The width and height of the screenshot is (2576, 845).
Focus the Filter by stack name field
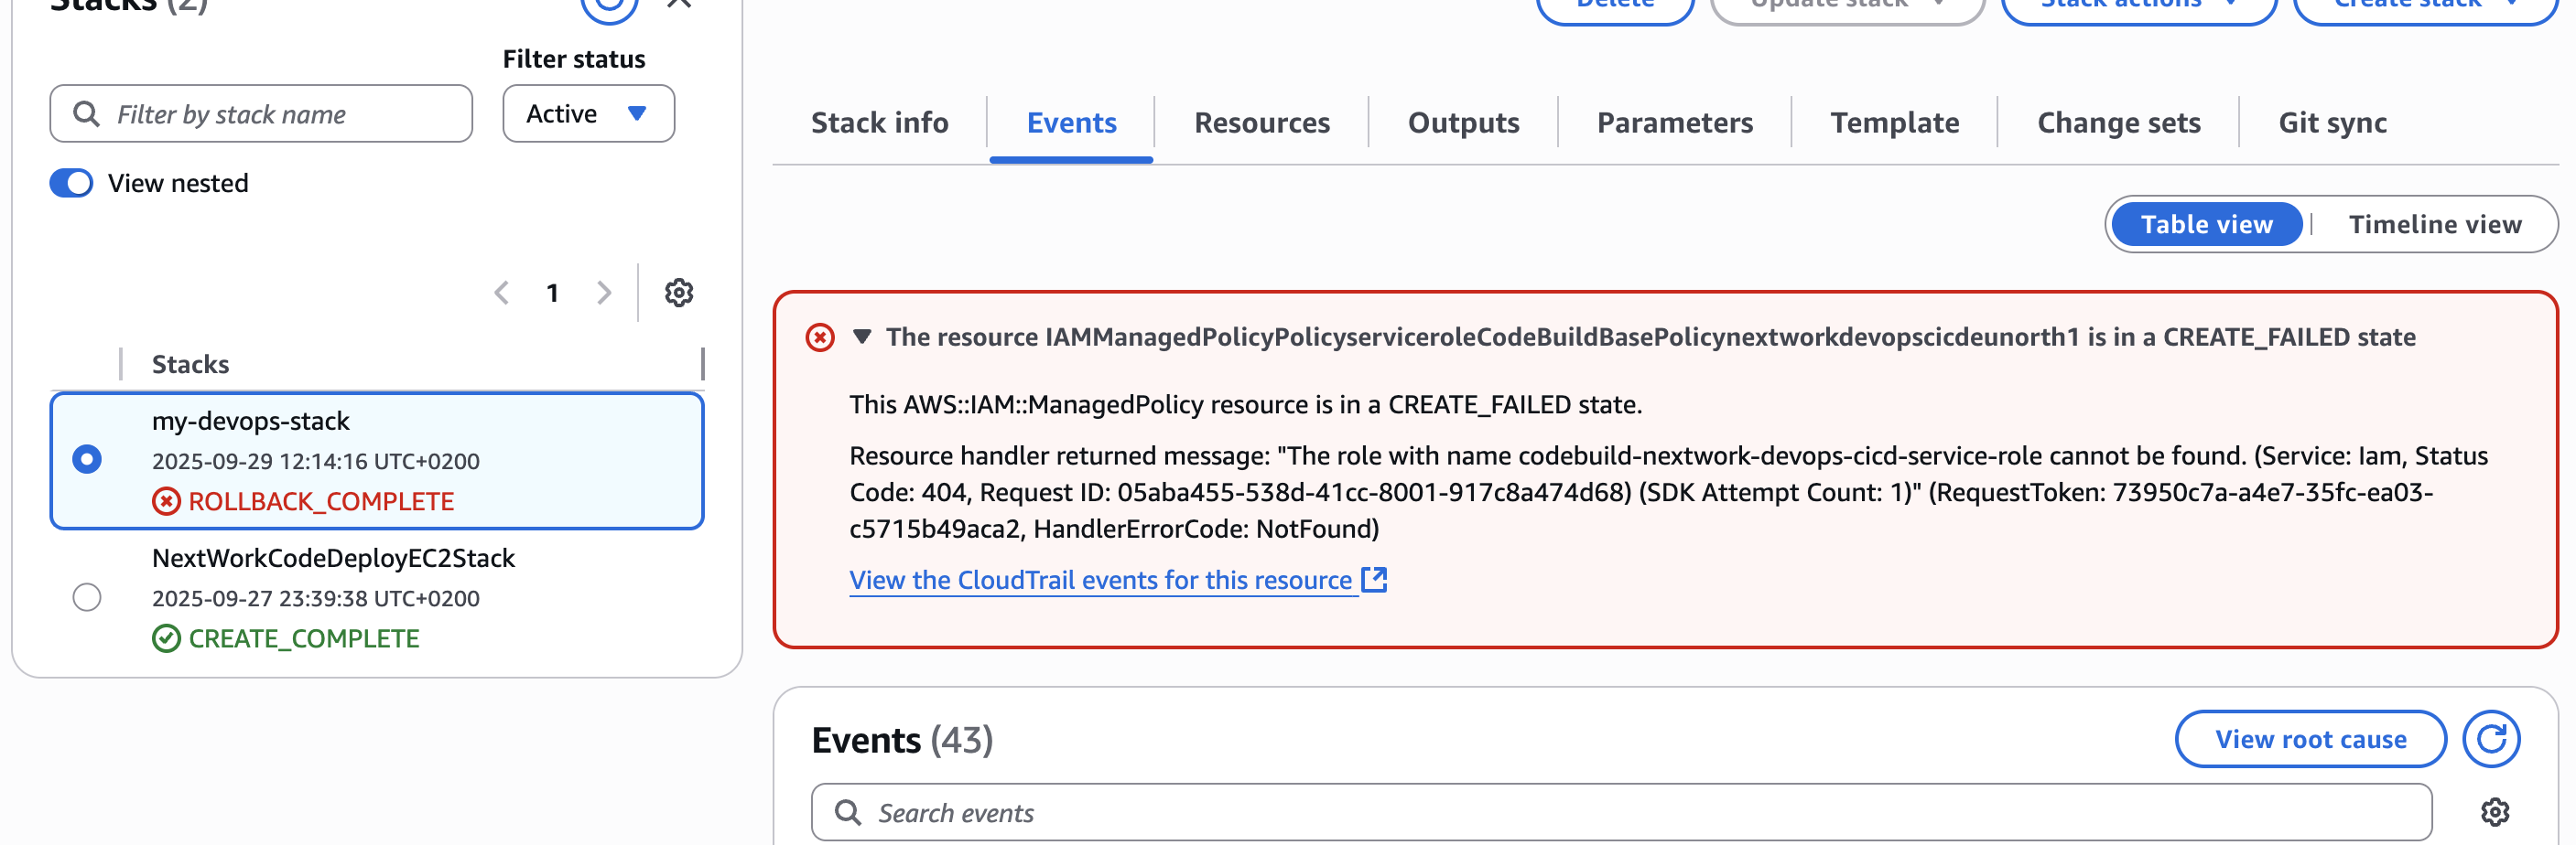tap(261, 114)
